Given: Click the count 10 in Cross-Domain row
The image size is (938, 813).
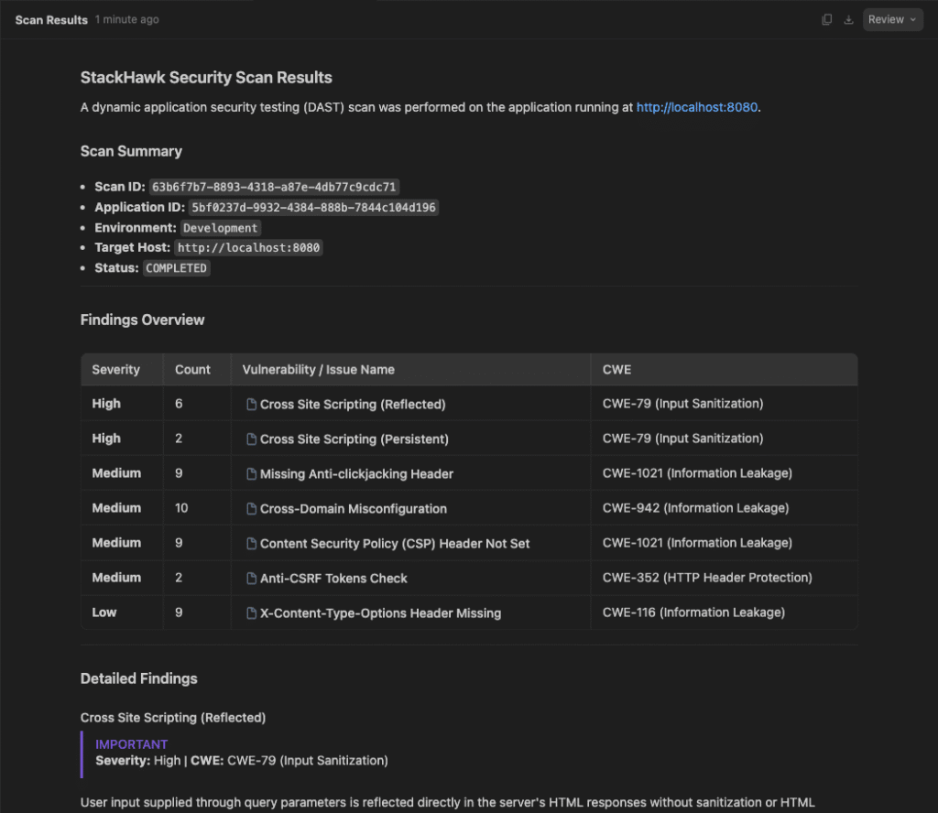Looking at the screenshot, I should 181,508.
